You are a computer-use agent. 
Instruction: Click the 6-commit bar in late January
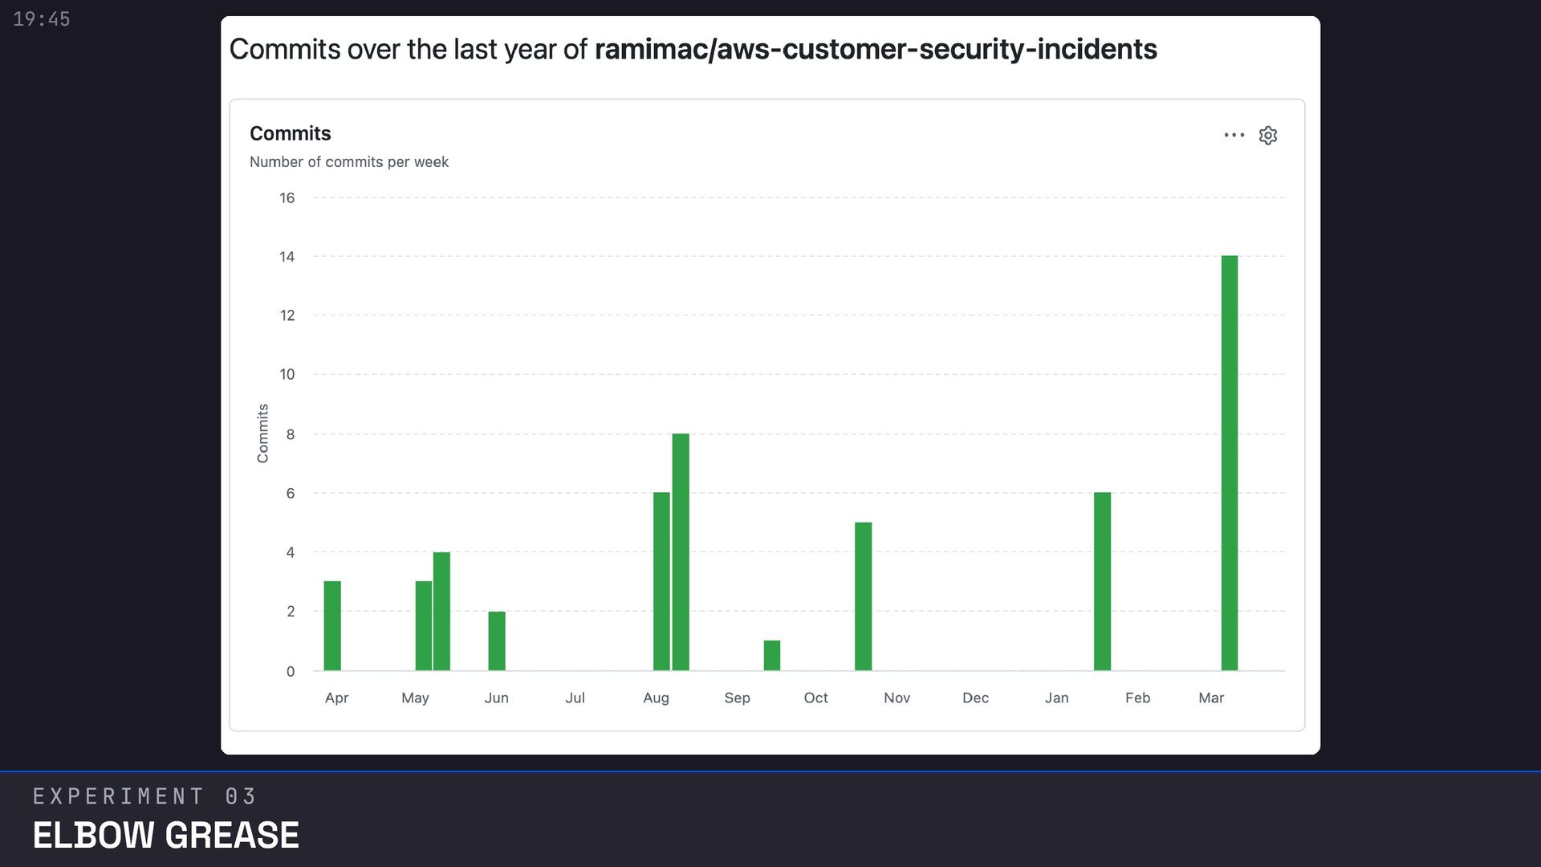1102,581
